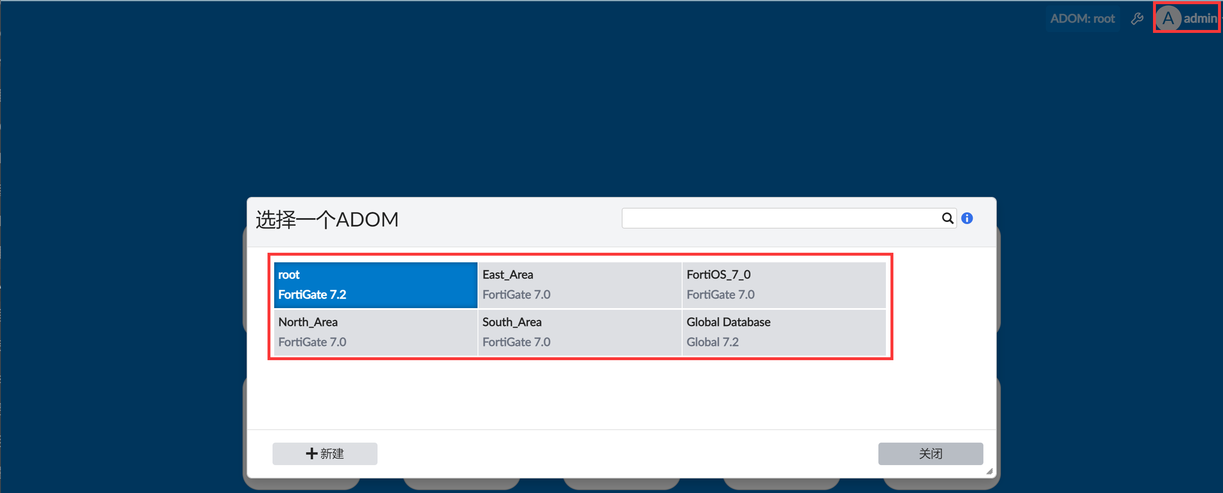Click the blue info icon
Screen dimensions: 1223x493
(967, 218)
